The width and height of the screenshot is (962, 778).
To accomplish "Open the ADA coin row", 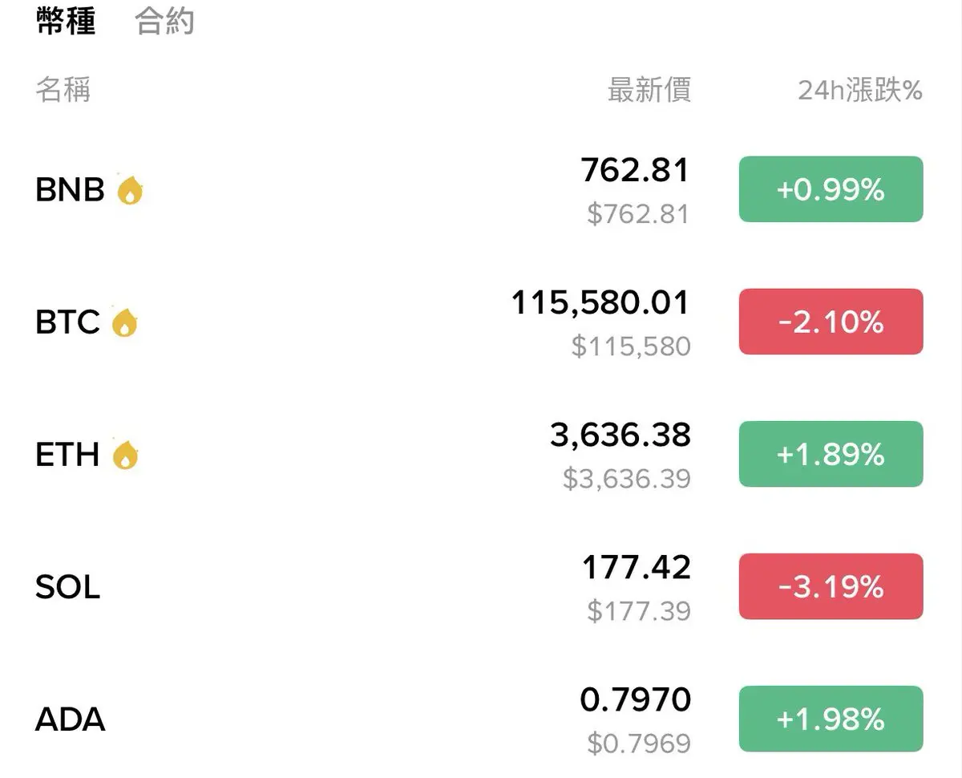I will coord(481,719).
